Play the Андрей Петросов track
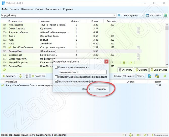The image size is (169, 137). click(131, 62)
